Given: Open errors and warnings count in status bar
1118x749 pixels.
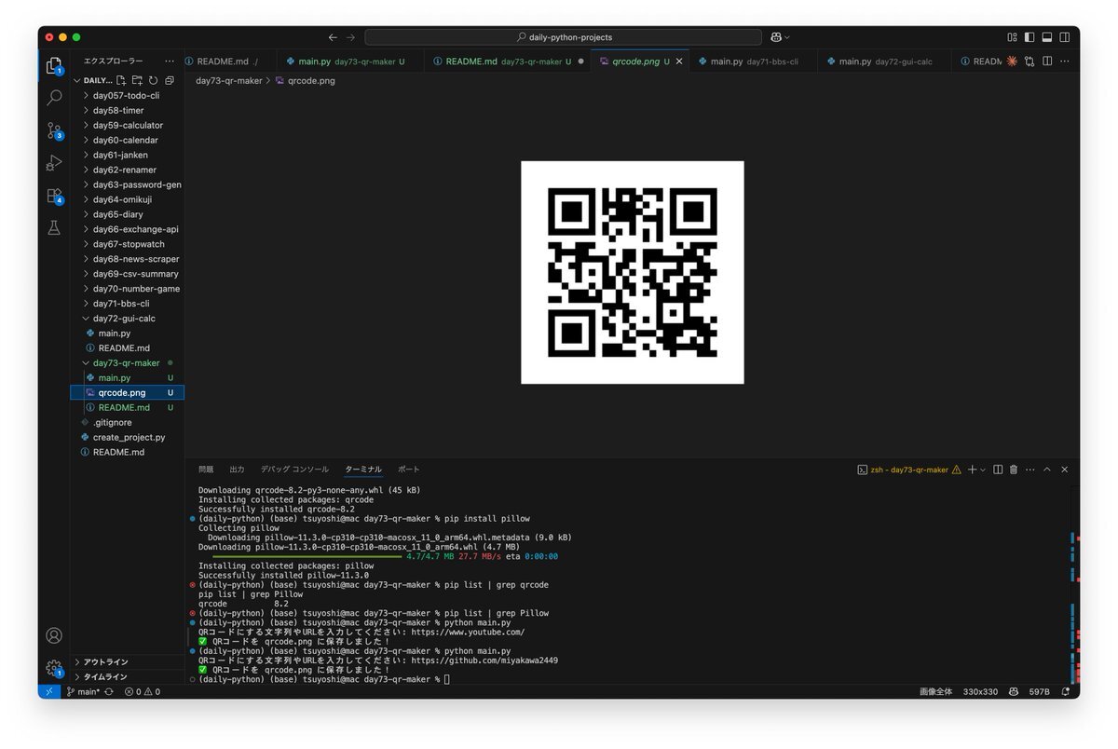Looking at the screenshot, I should pos(143,691).
